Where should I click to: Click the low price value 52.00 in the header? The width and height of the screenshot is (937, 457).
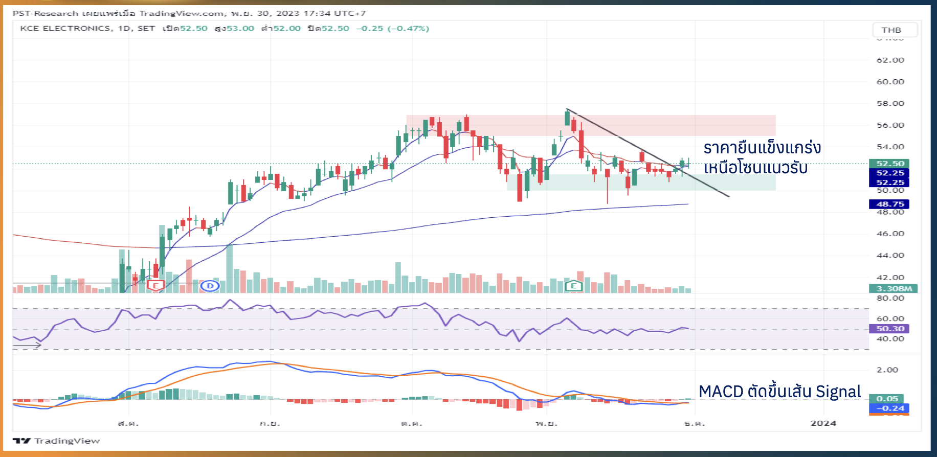click(x=287, y=28)
